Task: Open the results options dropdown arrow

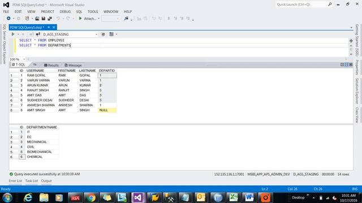Action: pyautogui.click(x=117, y=34)
